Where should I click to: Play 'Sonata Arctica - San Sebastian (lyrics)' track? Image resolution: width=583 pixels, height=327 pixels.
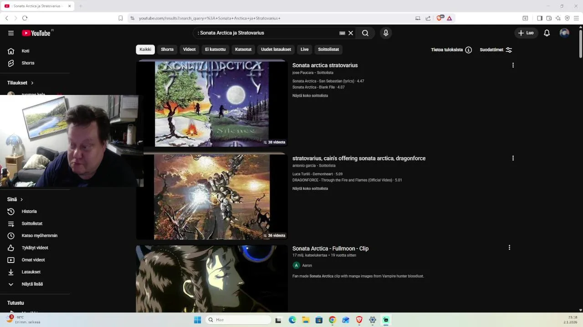328,81
